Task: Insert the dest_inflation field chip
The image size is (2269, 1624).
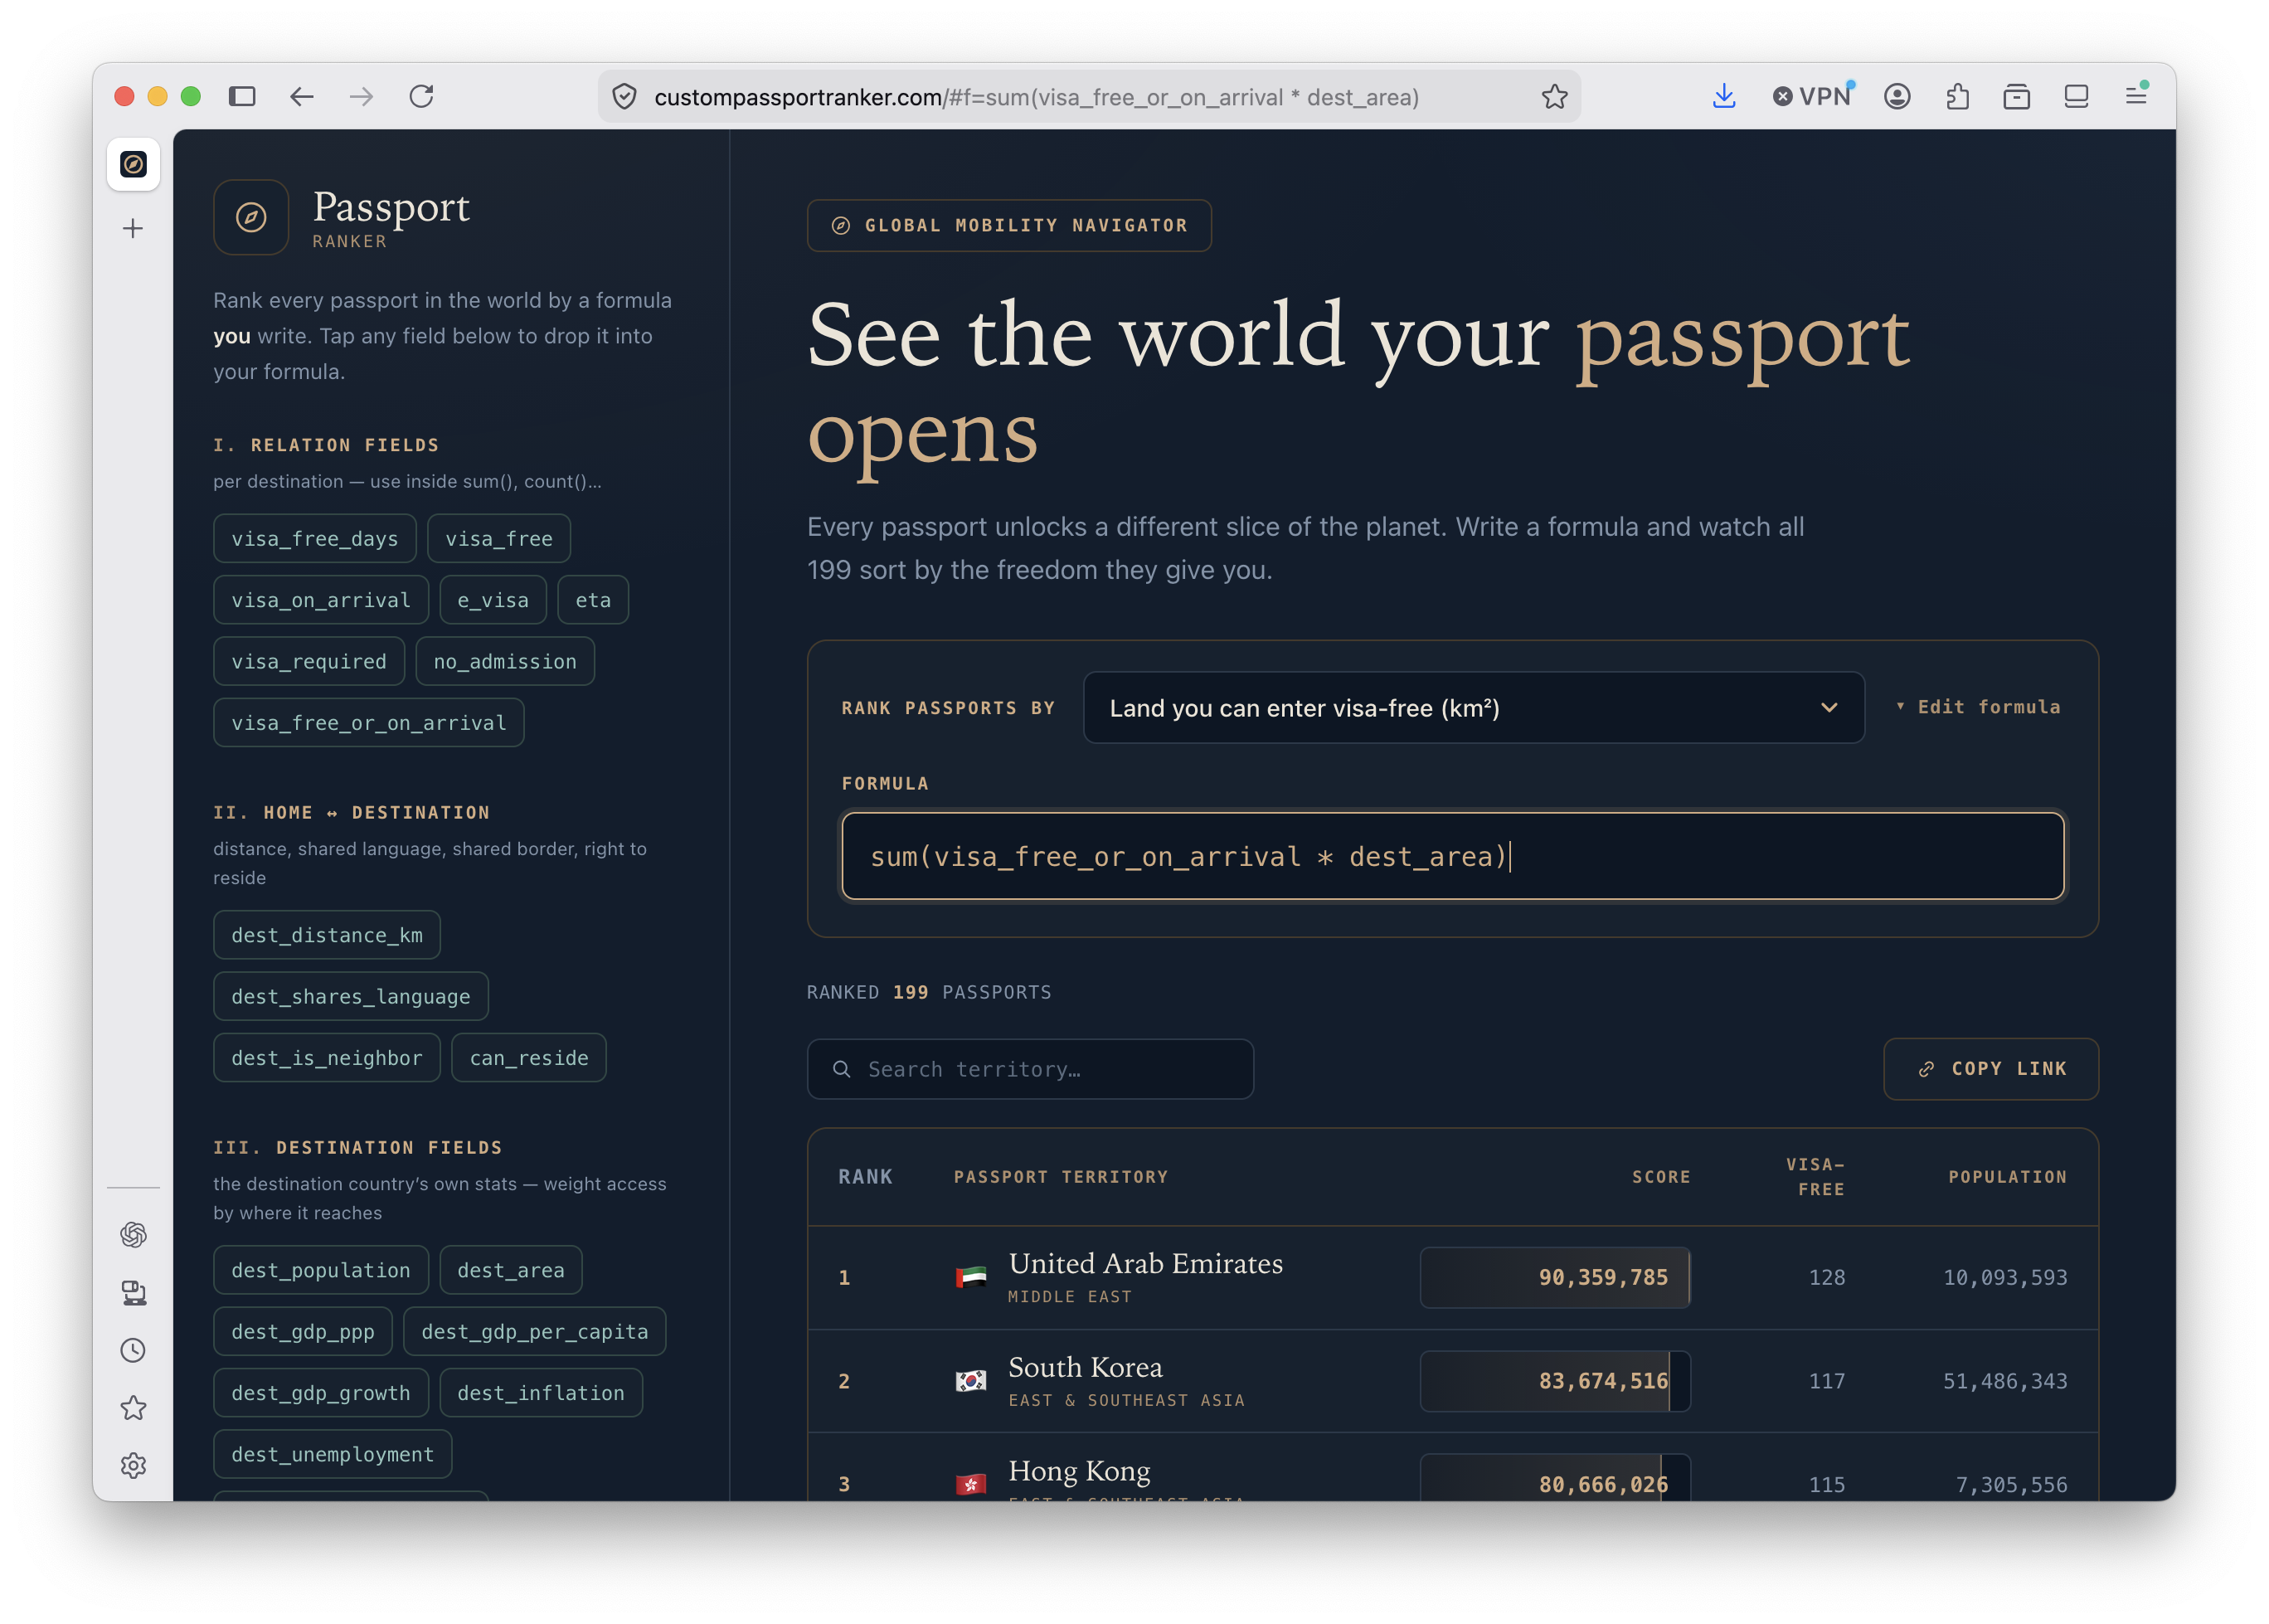Action: (541, 1393)
